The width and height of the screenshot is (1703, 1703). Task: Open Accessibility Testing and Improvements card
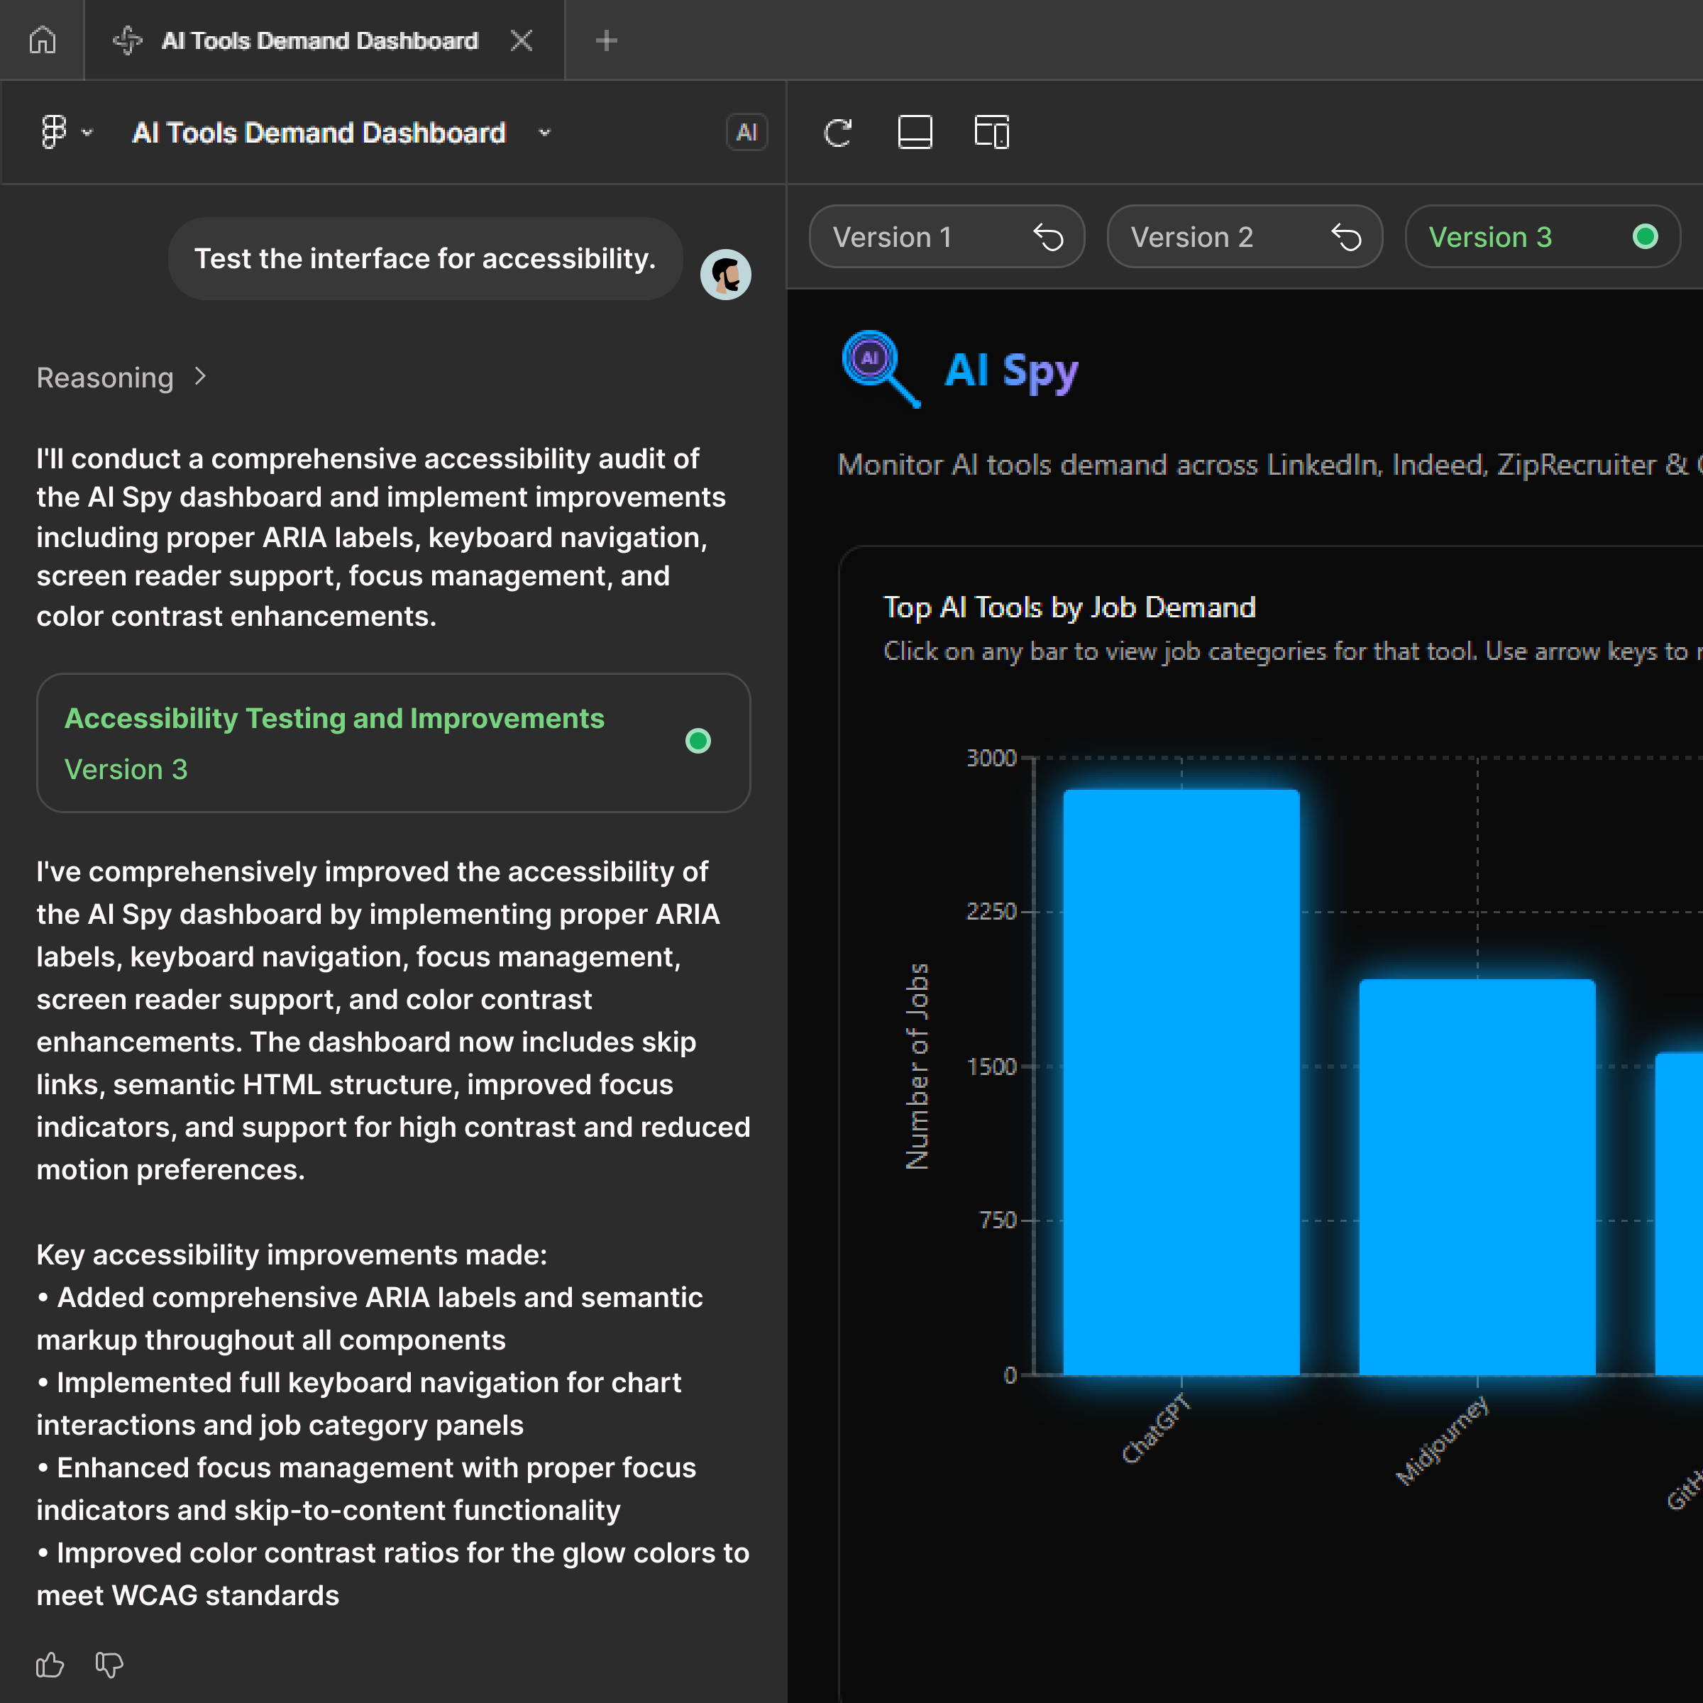[393, 743]
